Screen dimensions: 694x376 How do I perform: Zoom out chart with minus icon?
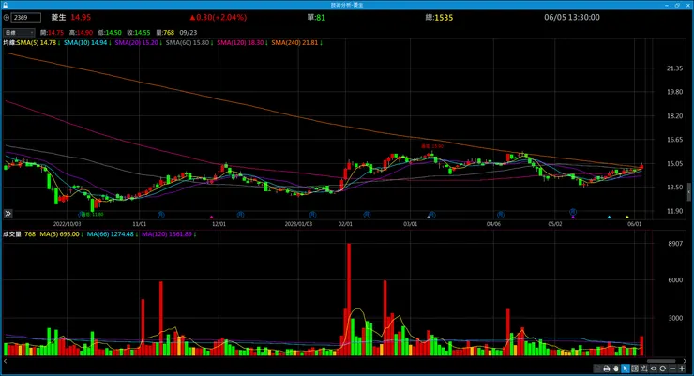(x=672, y=368)
